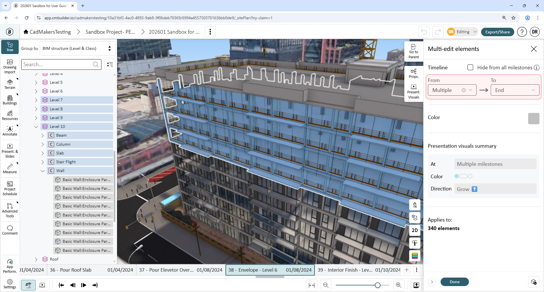Open the From milestone dropdown
This screenshot has width=544, height=292.
(452, 90)
